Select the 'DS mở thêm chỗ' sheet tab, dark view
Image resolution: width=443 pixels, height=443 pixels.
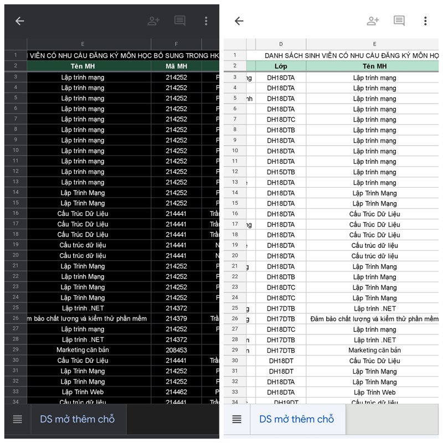[78, 419]
